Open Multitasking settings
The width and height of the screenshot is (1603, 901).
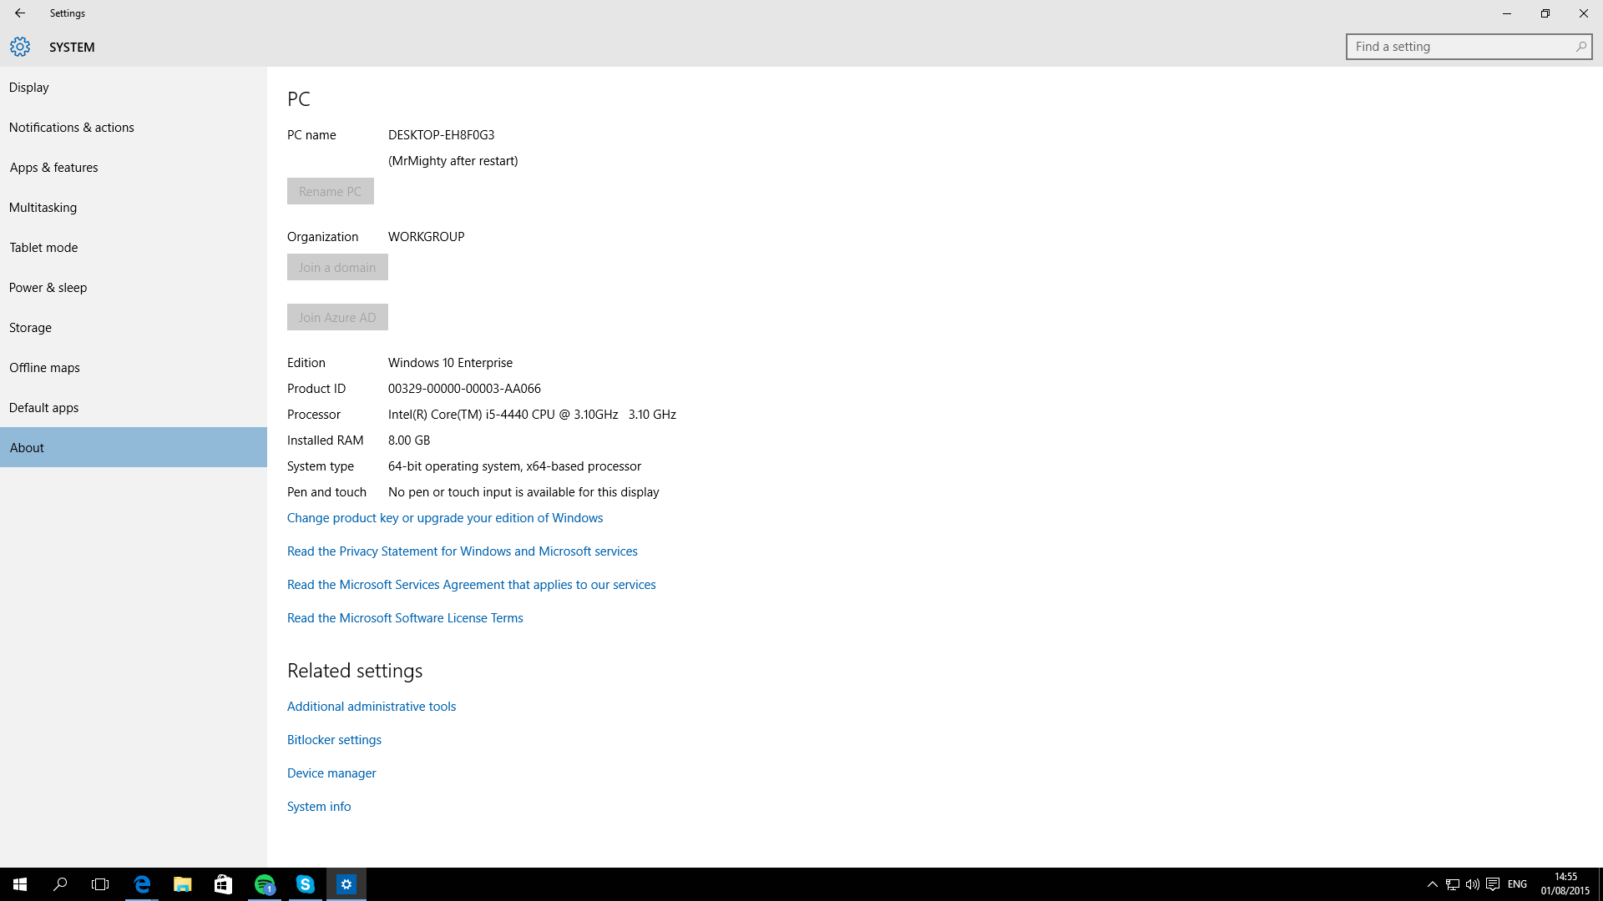[x=134, y=207]
